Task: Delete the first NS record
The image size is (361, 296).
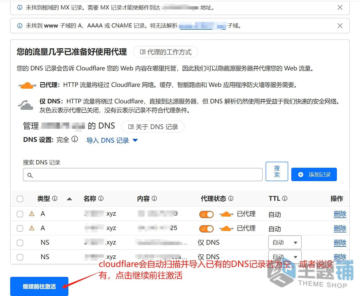Action: pos(340,243)
